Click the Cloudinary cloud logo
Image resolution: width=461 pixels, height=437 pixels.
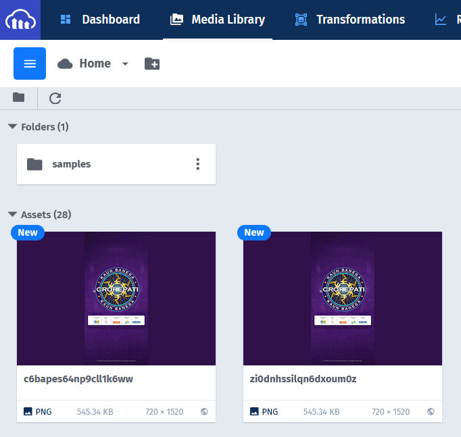[20, 20]
